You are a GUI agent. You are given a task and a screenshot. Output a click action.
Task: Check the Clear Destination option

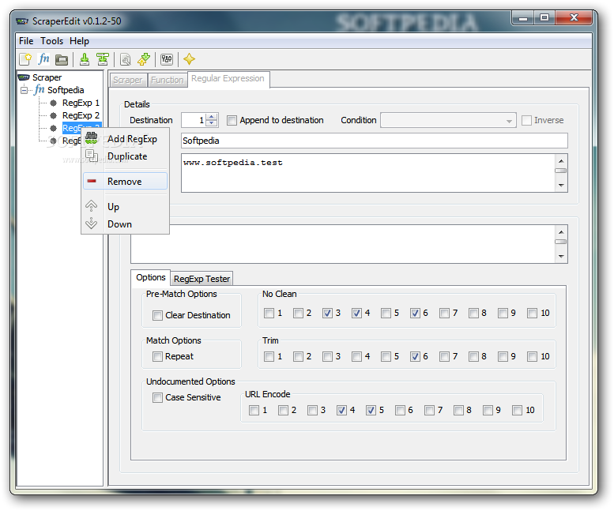click(x=157, y=315)
